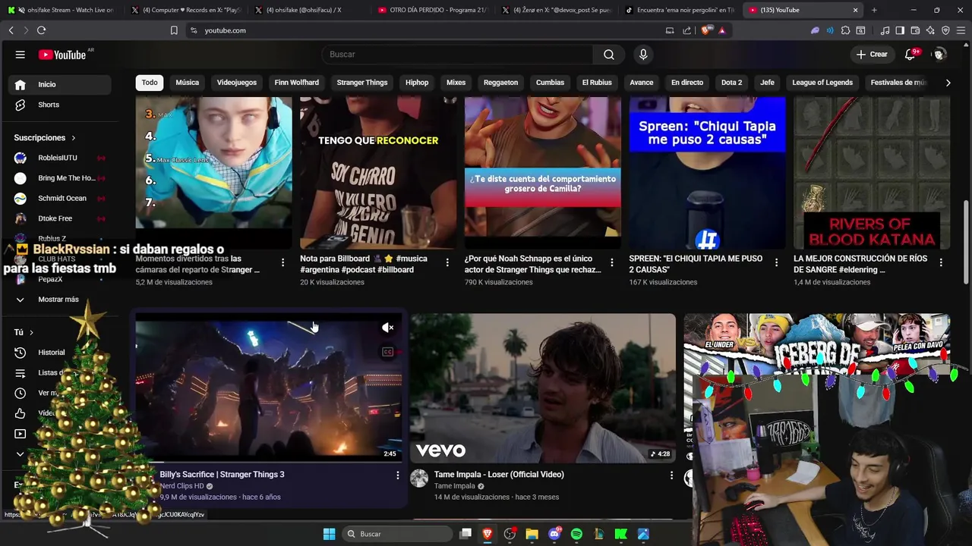Open File Explorer from the taskbar
This screenshot has width=972, height=546.
pyautogui.click(x=532, y=534)
